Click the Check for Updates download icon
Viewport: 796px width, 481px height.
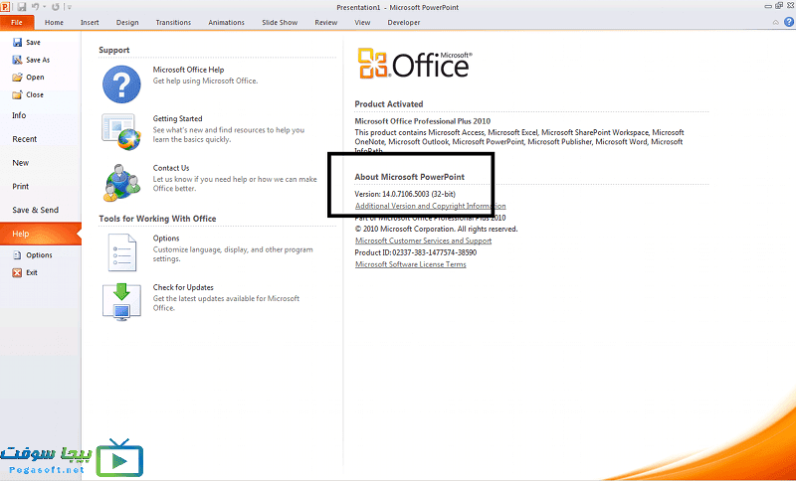(121, 301)
